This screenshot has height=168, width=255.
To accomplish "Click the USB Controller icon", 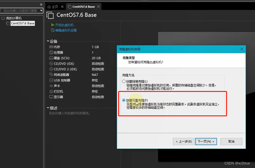I will tap(51, 80).
